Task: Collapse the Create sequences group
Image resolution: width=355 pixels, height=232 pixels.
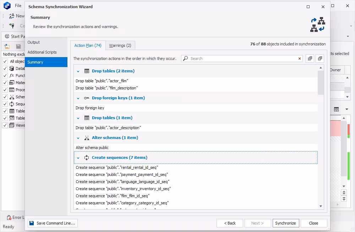Action: click(x=78, y=158)
